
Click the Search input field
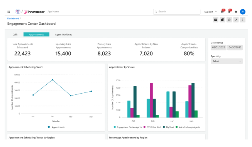[x=177, y=12]
